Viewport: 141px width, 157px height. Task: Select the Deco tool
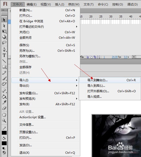4,84
